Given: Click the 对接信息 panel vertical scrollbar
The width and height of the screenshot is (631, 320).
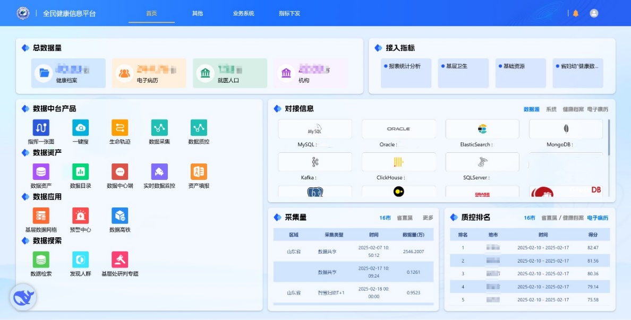Looking at the screenshot, I should point(609,138).
